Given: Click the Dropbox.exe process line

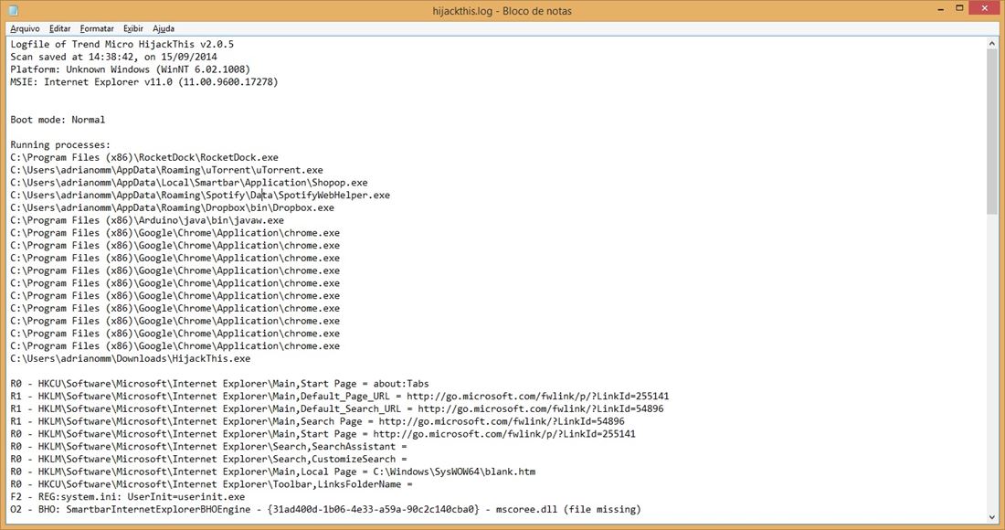Looking at the screenshot, I should (173, 207).
